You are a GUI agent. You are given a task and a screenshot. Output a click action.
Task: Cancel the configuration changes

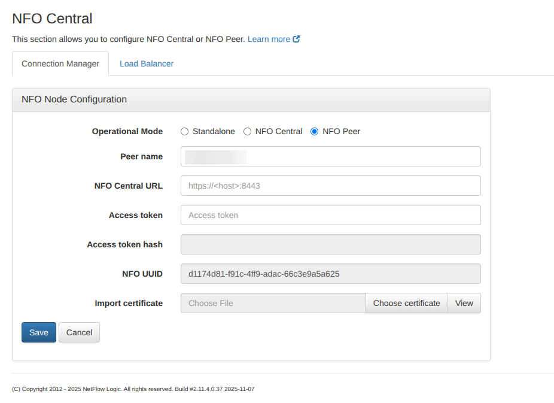tap(79, 332)
